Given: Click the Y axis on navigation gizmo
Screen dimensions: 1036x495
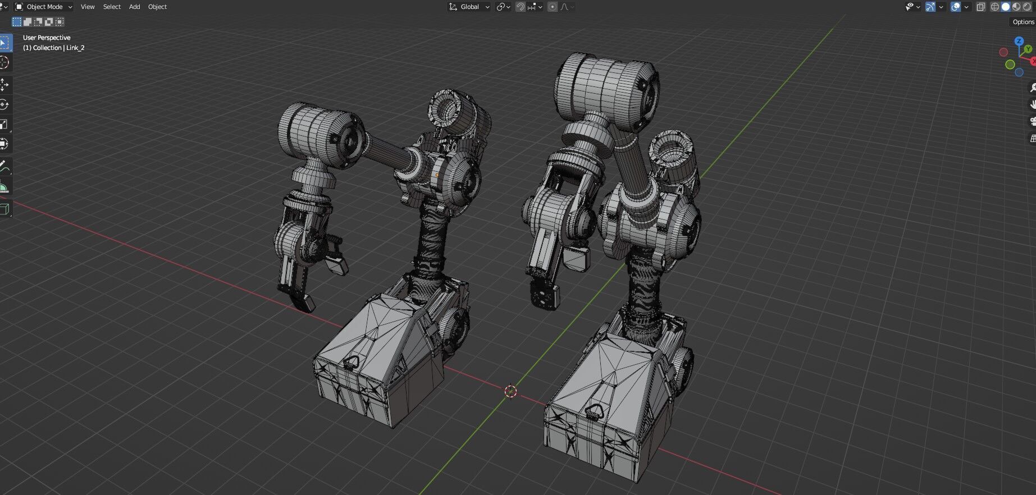Looking at the screenshot, I should 1028,49.
